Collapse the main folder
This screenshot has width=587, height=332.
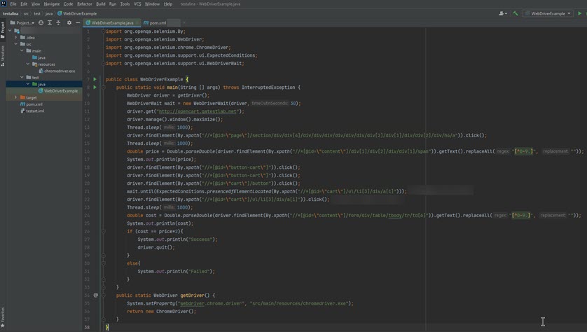click(22, 51)
